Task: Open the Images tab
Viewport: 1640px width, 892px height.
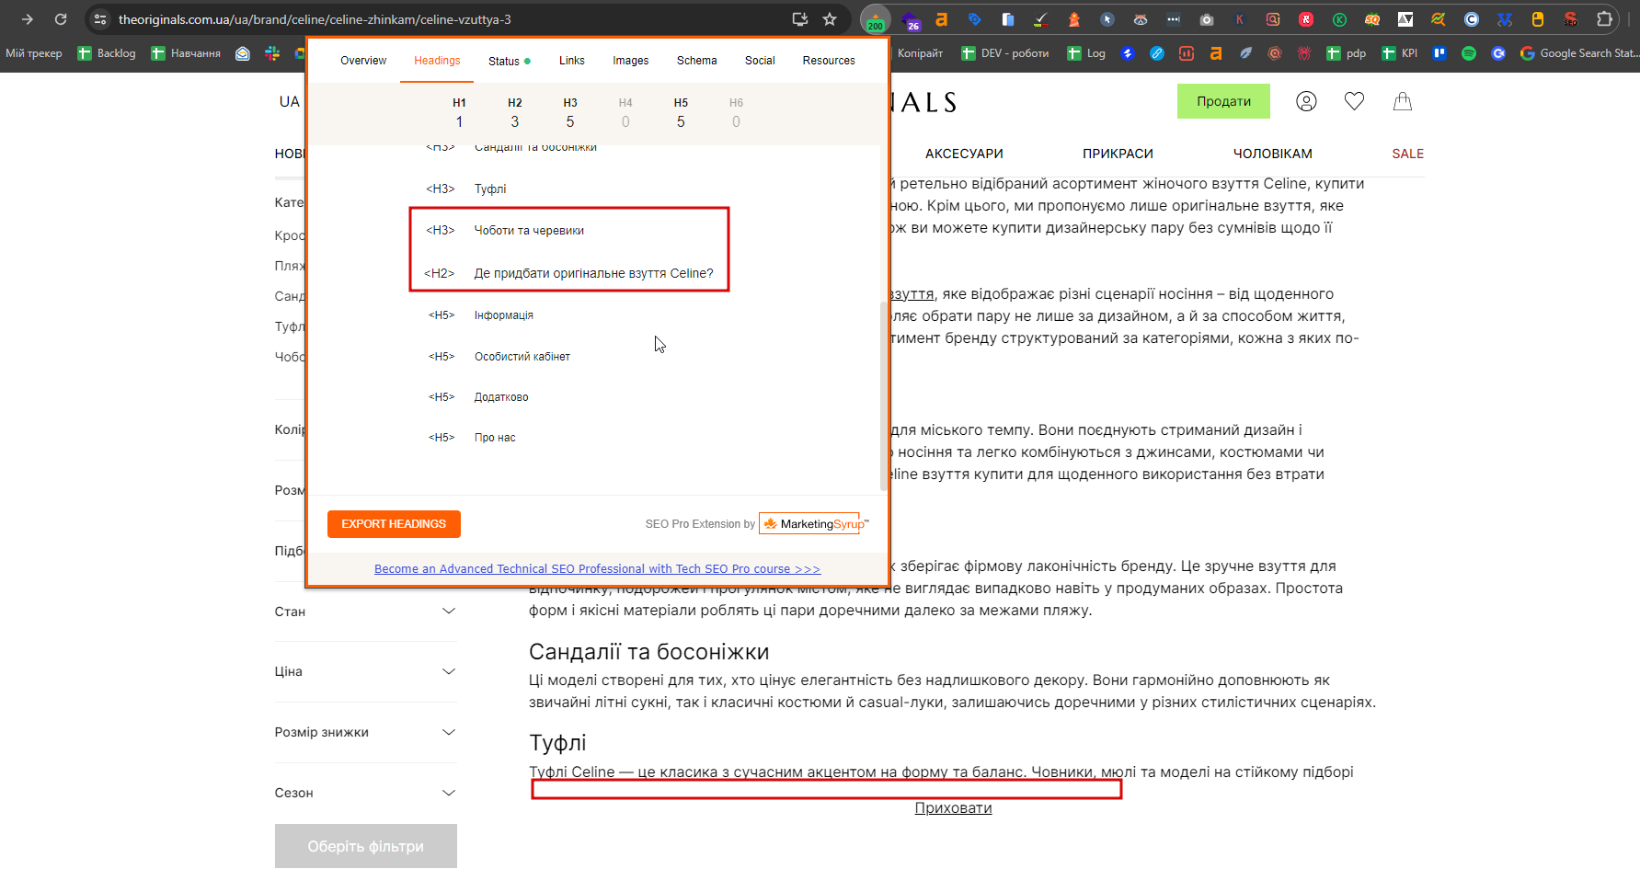Action: tap(630, 61)
